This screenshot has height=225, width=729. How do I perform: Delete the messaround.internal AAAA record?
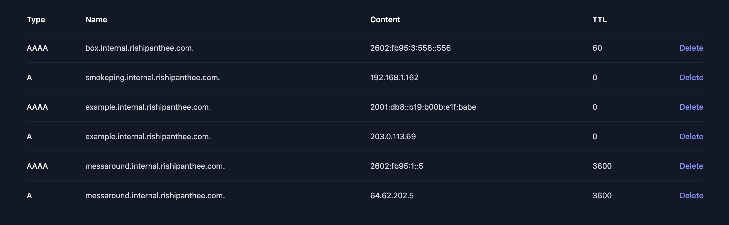coord(691,166)
